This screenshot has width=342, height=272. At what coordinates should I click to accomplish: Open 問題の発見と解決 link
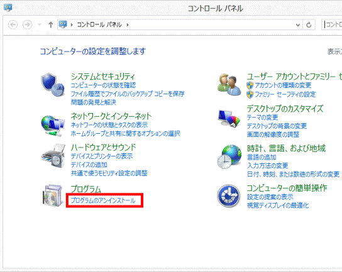93,102
